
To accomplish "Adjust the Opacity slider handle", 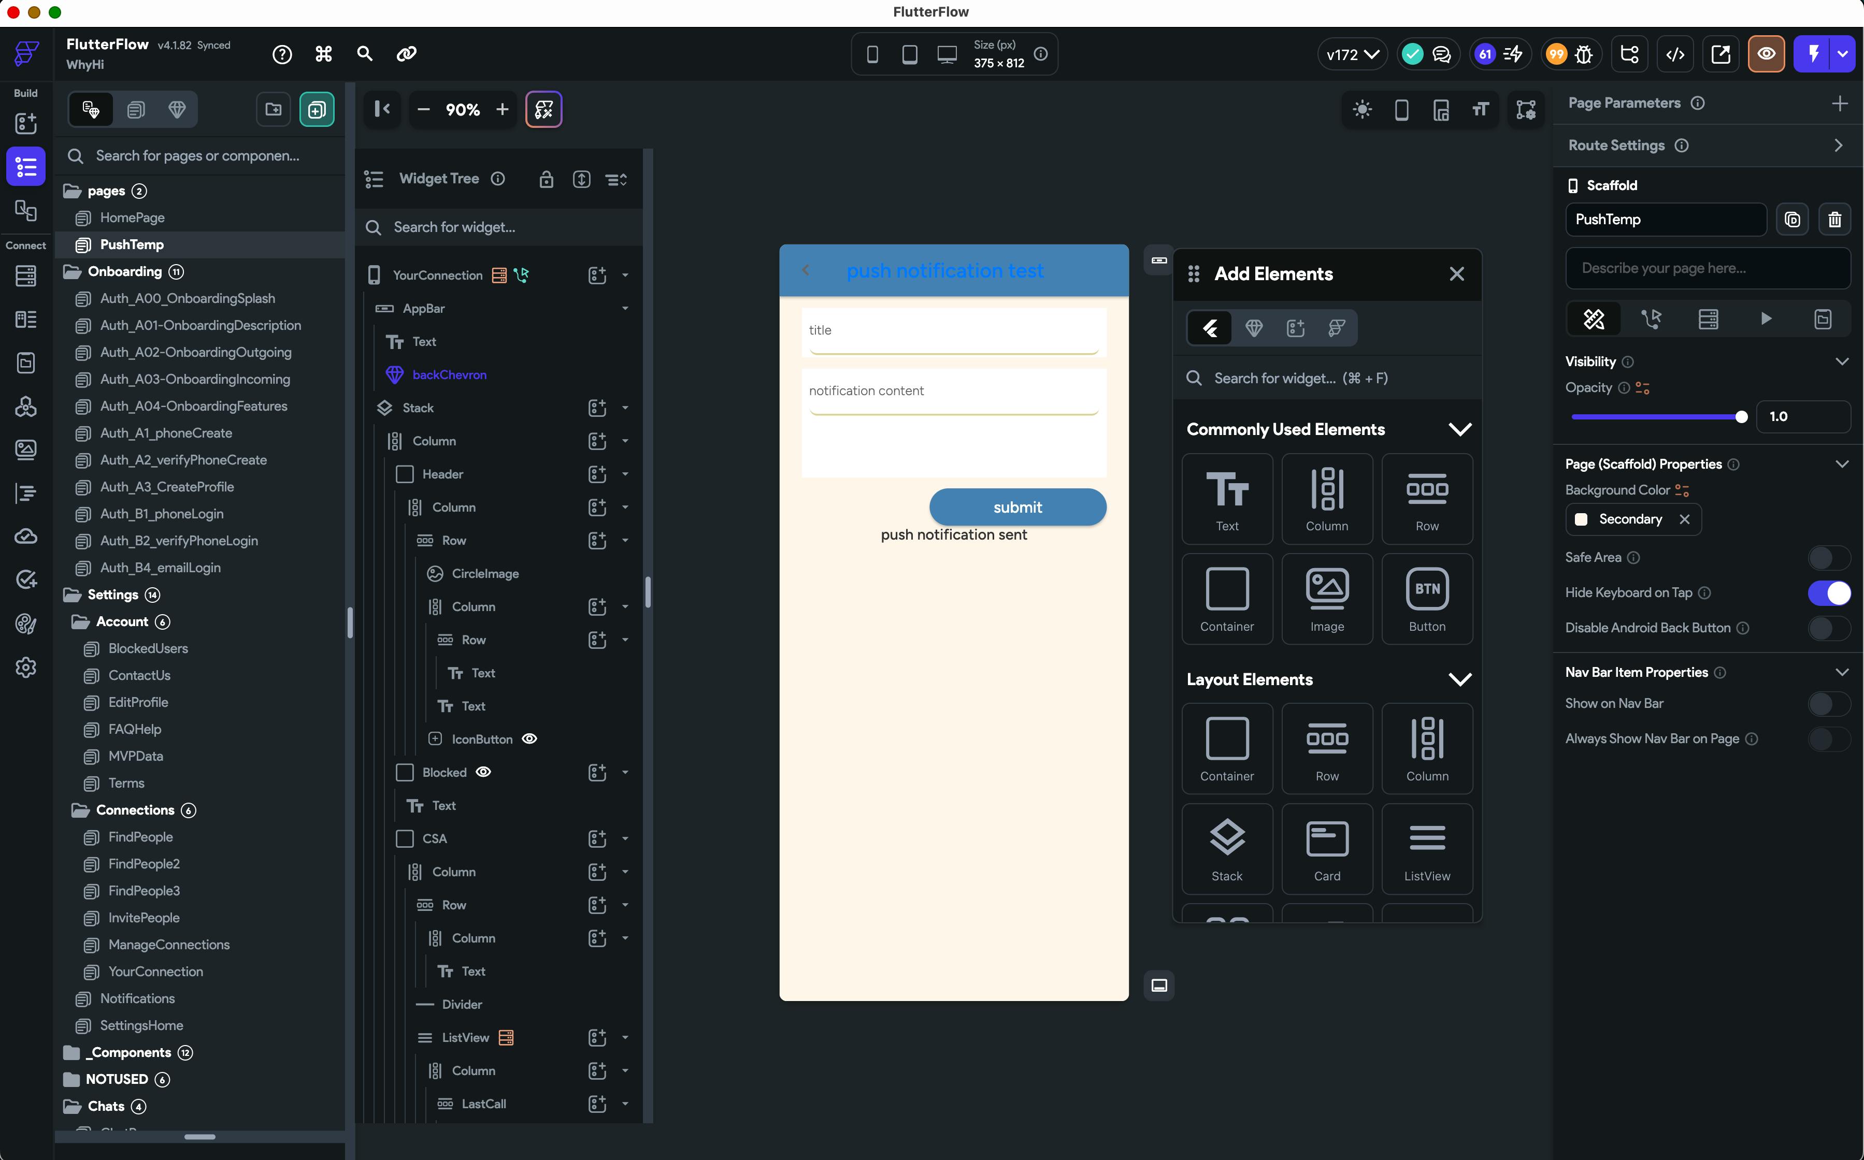I will 1741,416.
